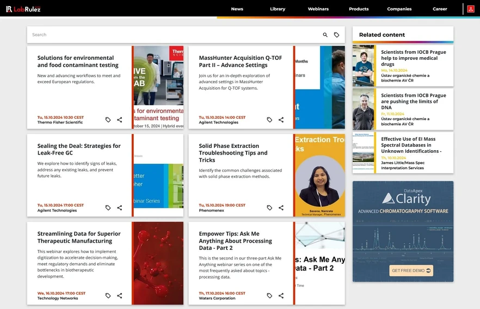Click Waters Corporation company name
Screen dimensions: 480x309
(217, 298)
